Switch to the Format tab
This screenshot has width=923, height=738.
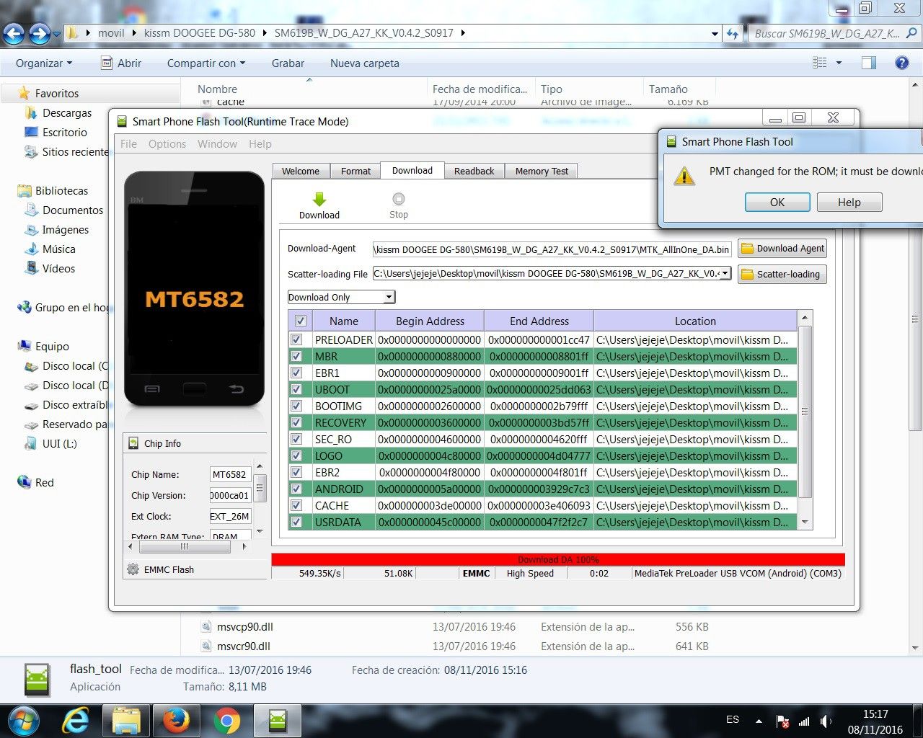(355, 172)
